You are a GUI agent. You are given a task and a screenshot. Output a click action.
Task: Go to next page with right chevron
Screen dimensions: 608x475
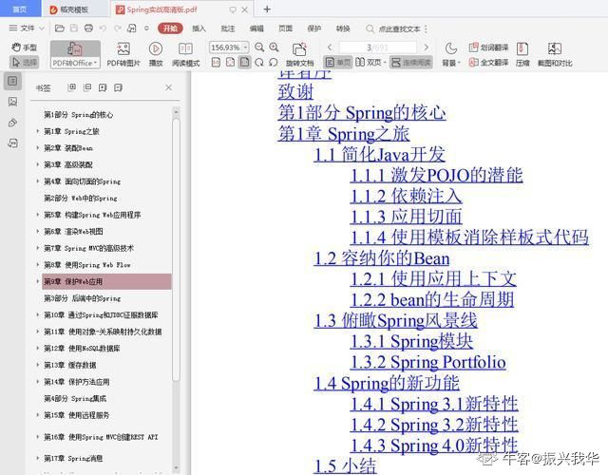427,47
